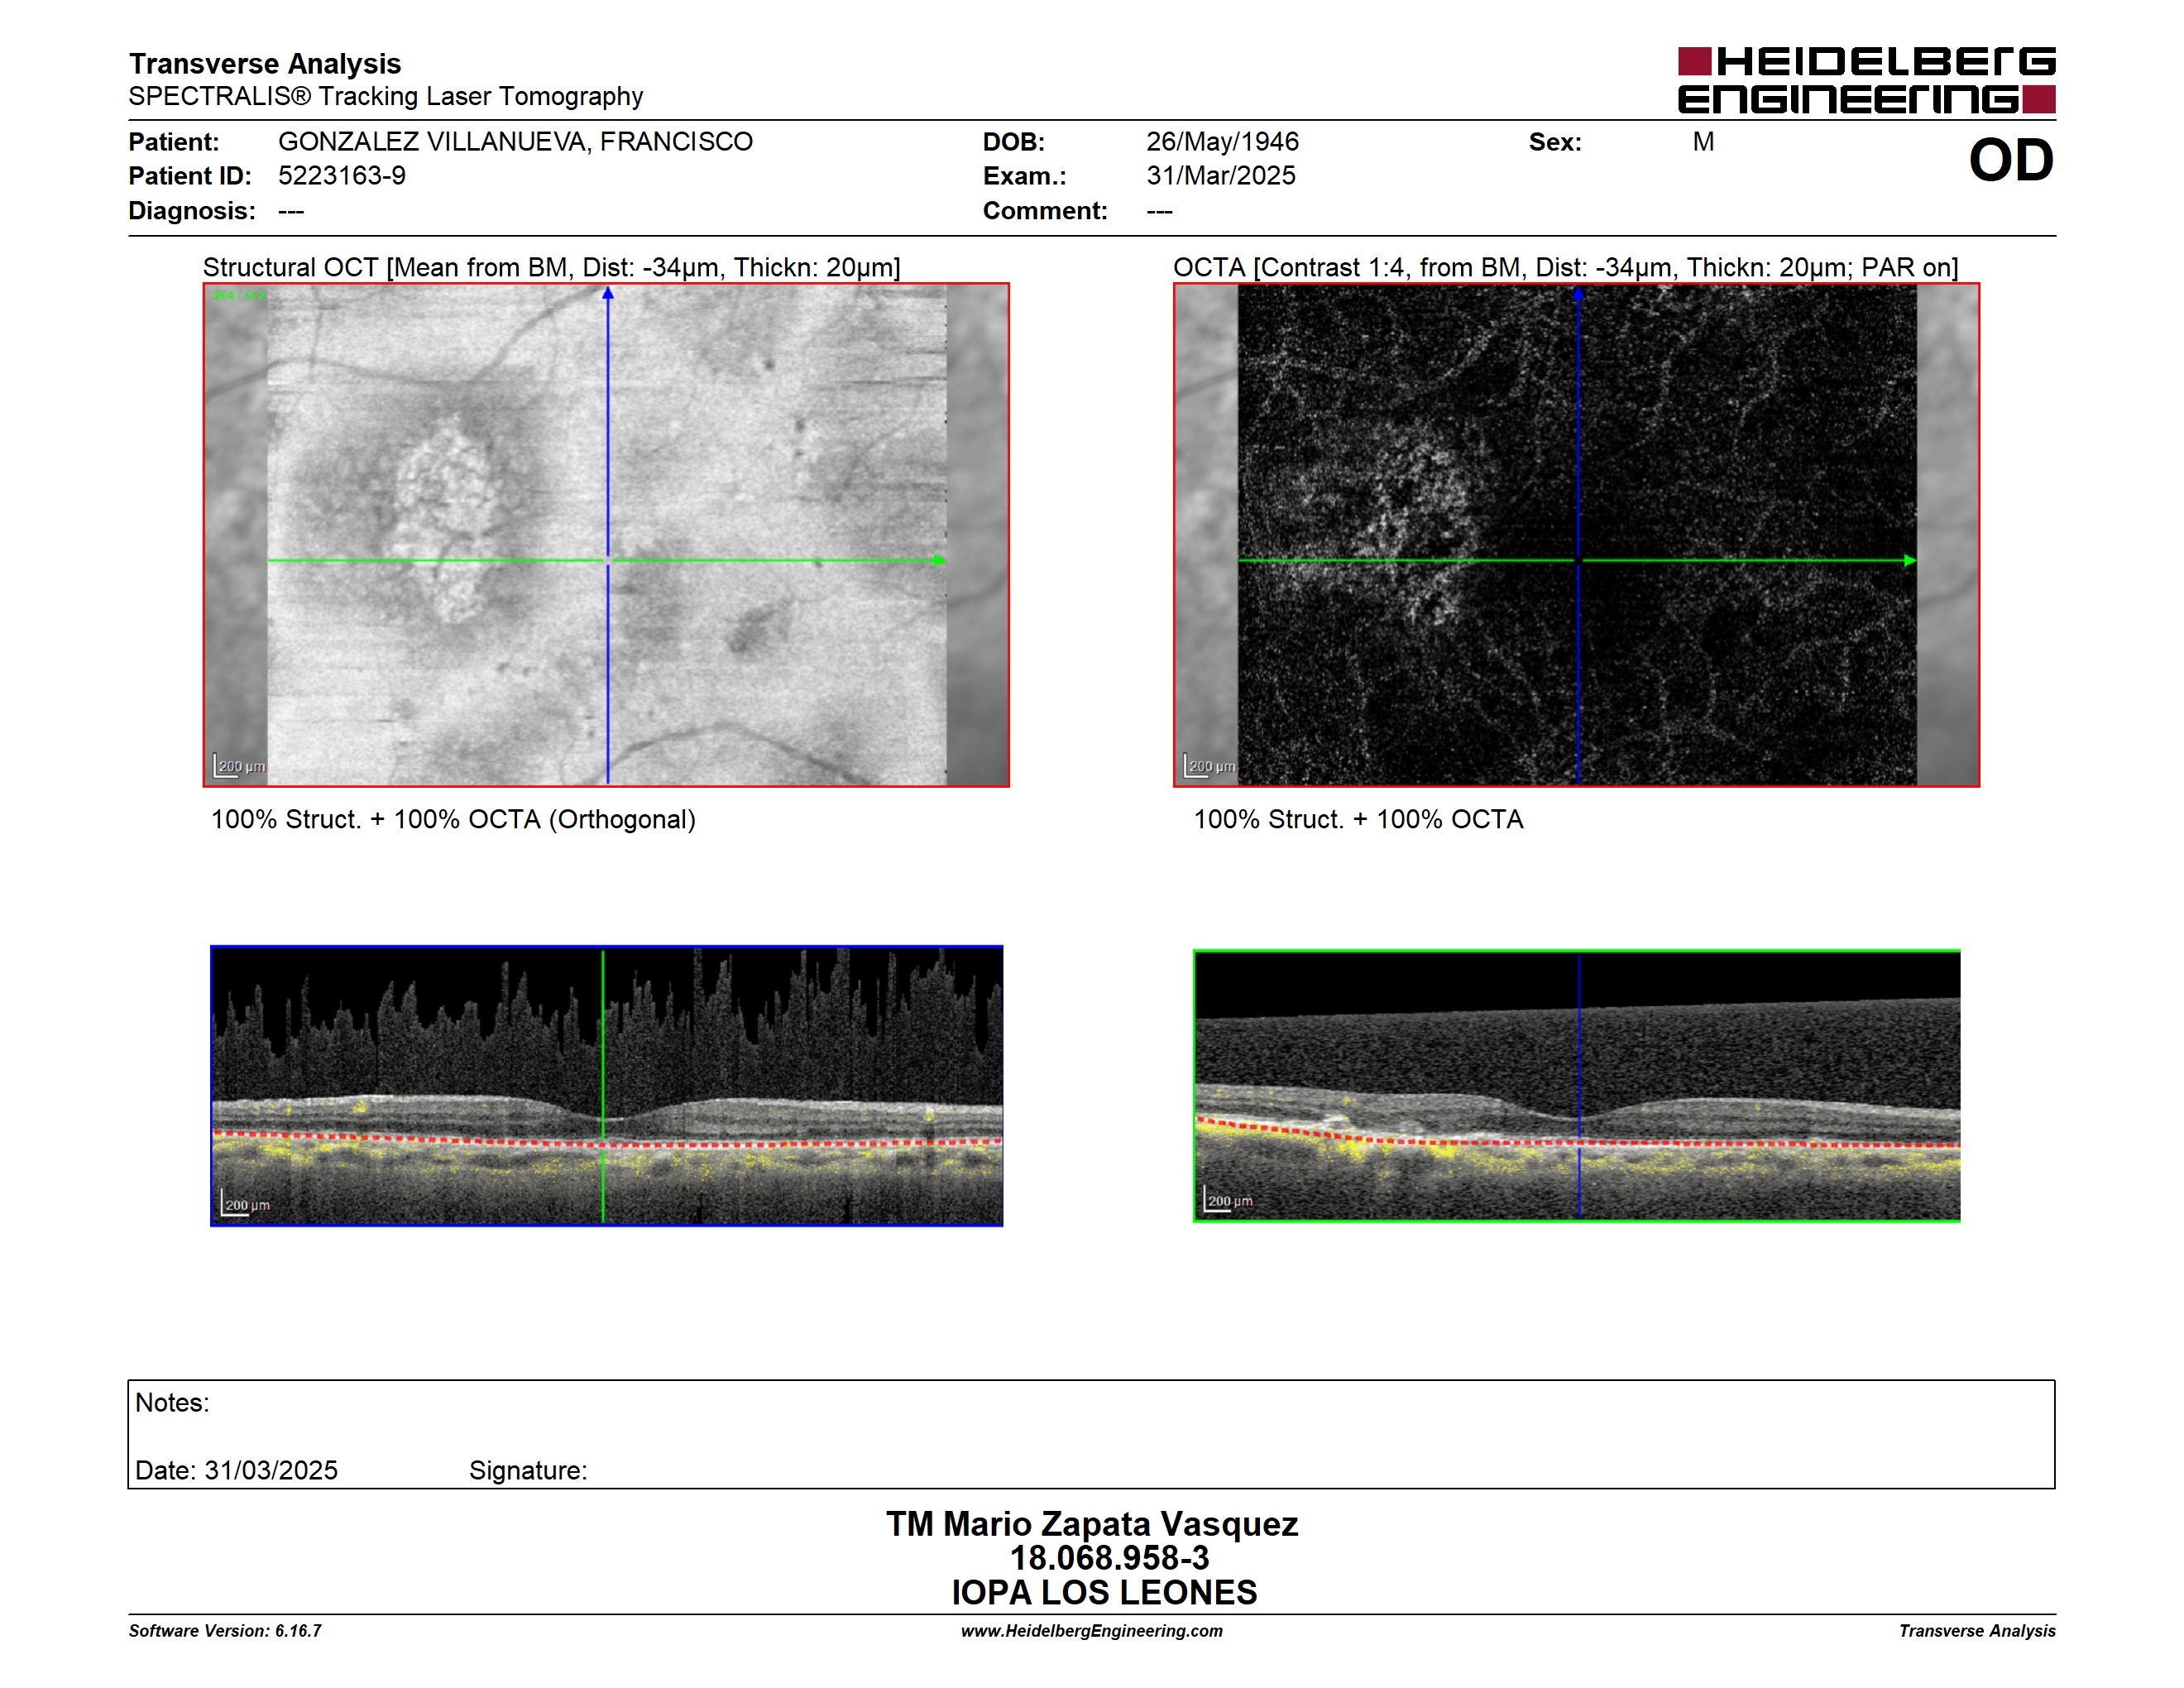Click 'Software Version: 6.16.7' footer text

coord(225,1631)
